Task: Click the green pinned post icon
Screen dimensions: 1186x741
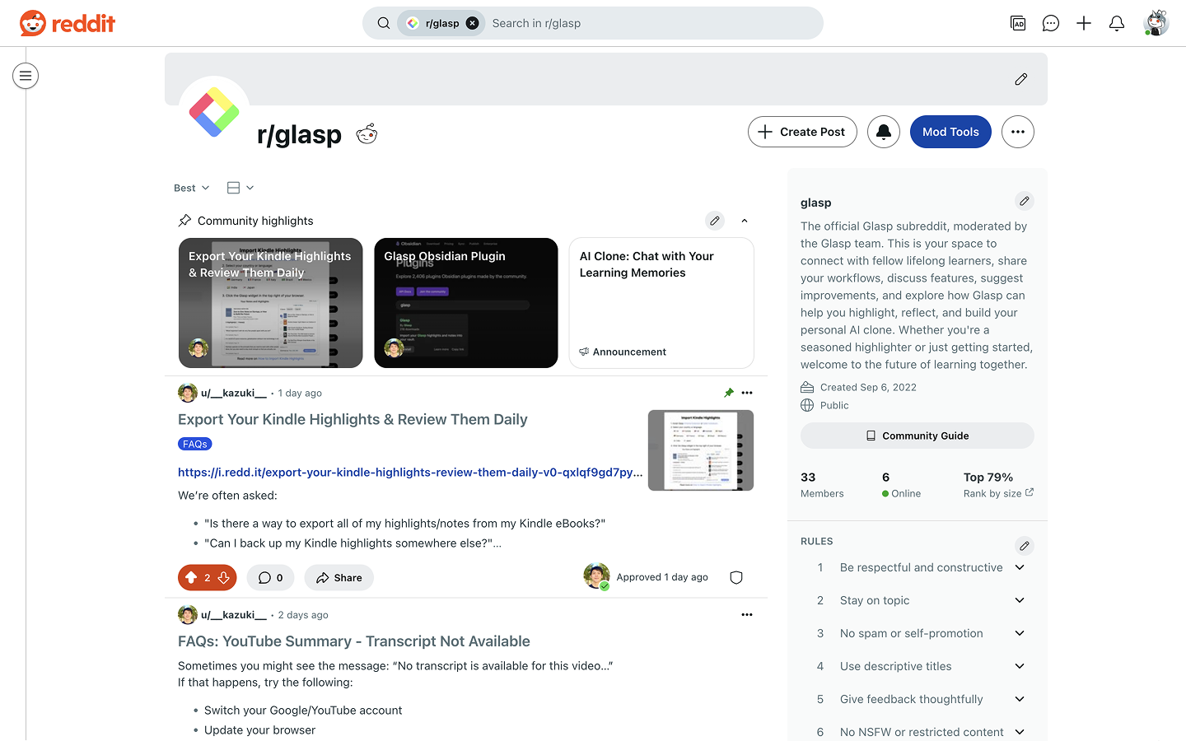Action: click(729, 393)
